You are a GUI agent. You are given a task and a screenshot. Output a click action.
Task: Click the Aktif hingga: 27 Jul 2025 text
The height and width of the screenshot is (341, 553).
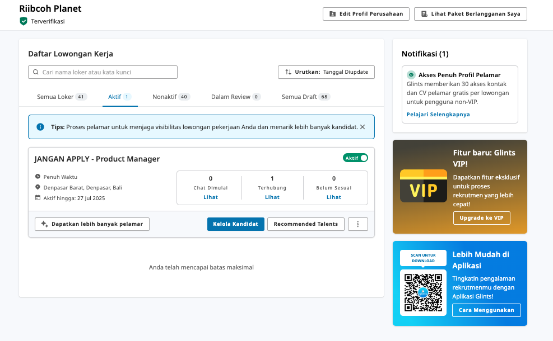click(74, 198)
